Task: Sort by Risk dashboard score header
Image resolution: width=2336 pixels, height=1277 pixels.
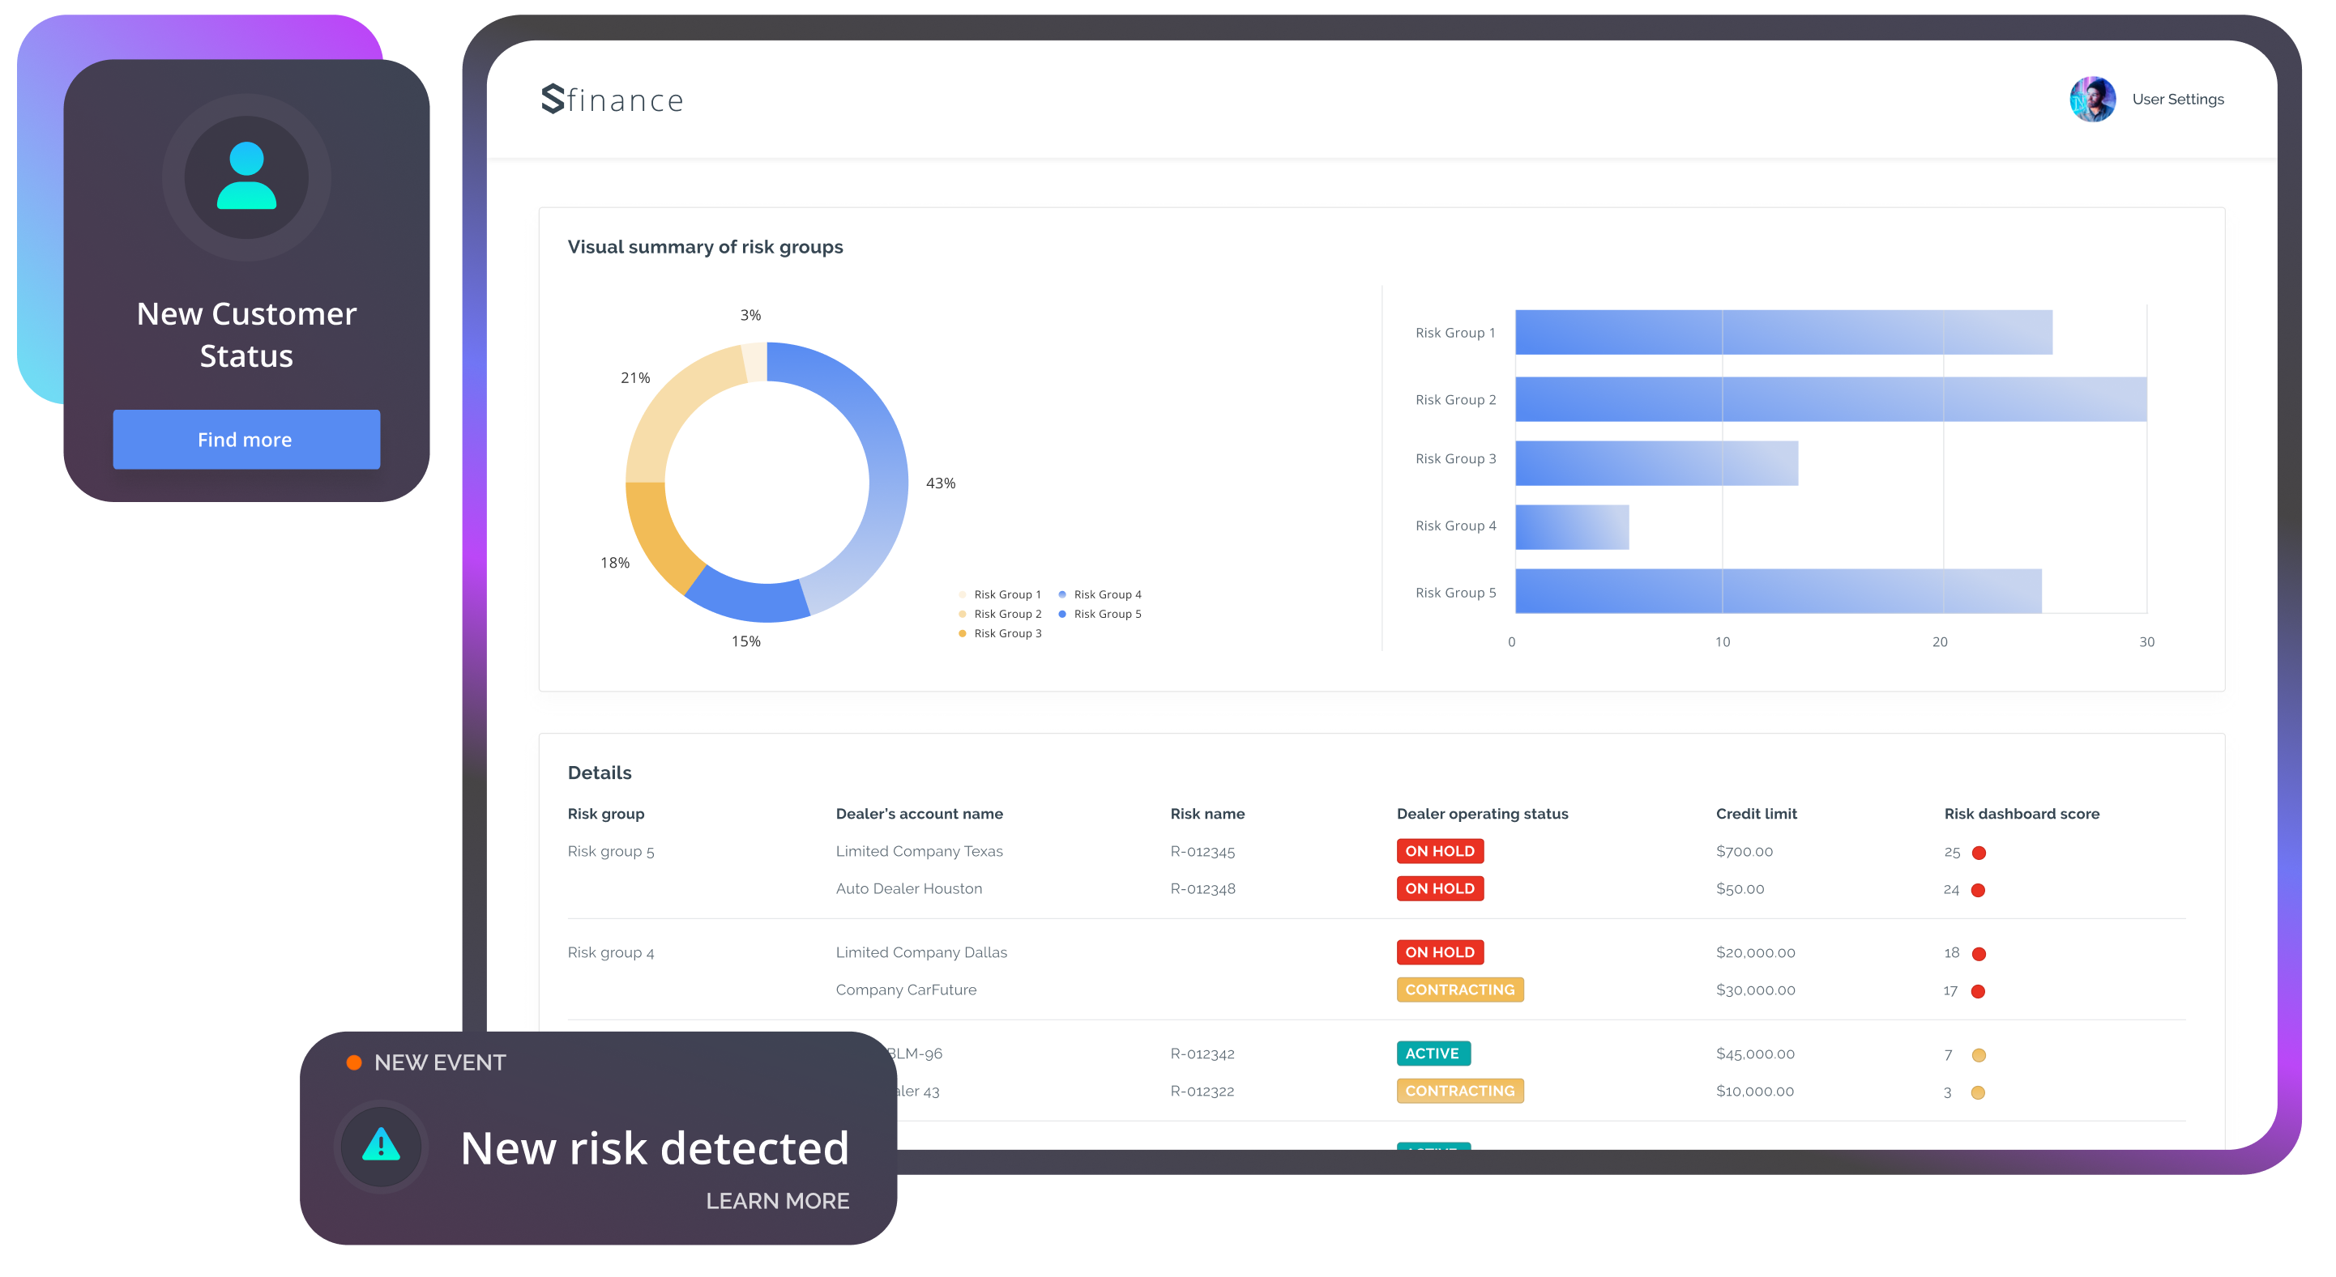Action: (x=2022, y=814)
